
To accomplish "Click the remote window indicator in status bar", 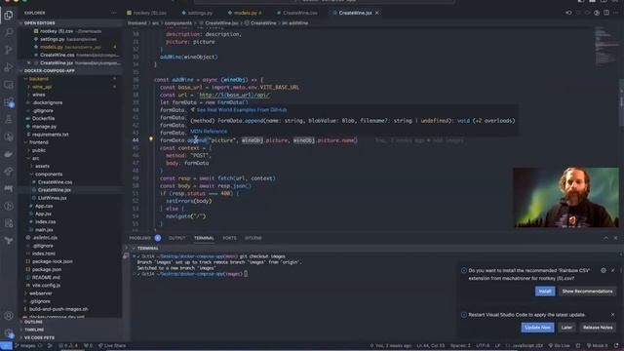I will [x=6, y=346].
